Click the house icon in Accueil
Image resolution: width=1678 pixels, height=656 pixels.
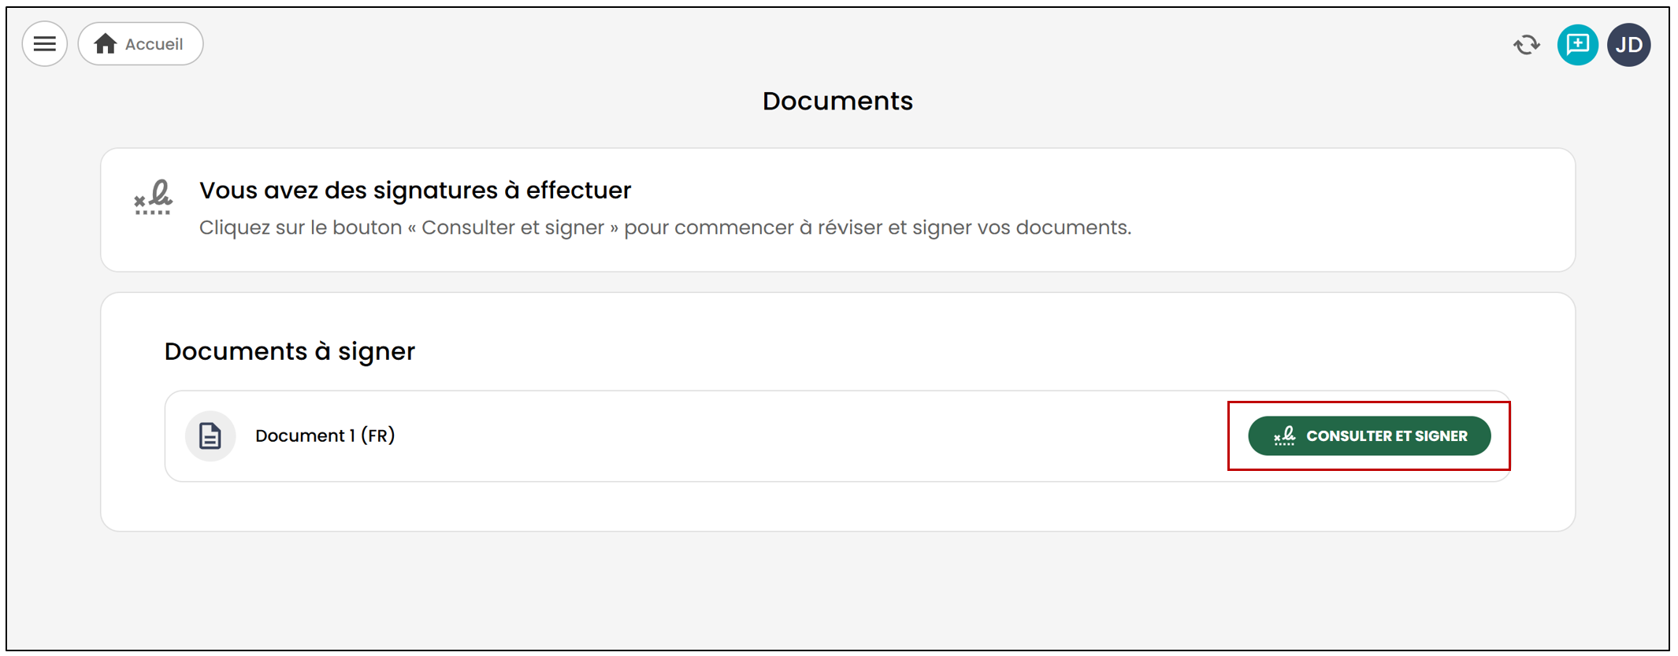106,44
